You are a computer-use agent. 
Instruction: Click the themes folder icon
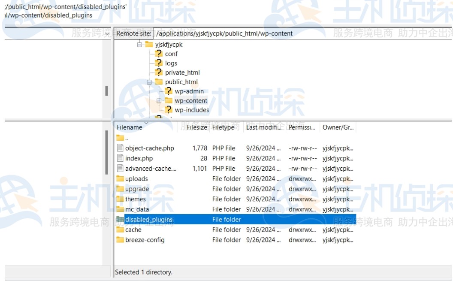tap(120, 199)
